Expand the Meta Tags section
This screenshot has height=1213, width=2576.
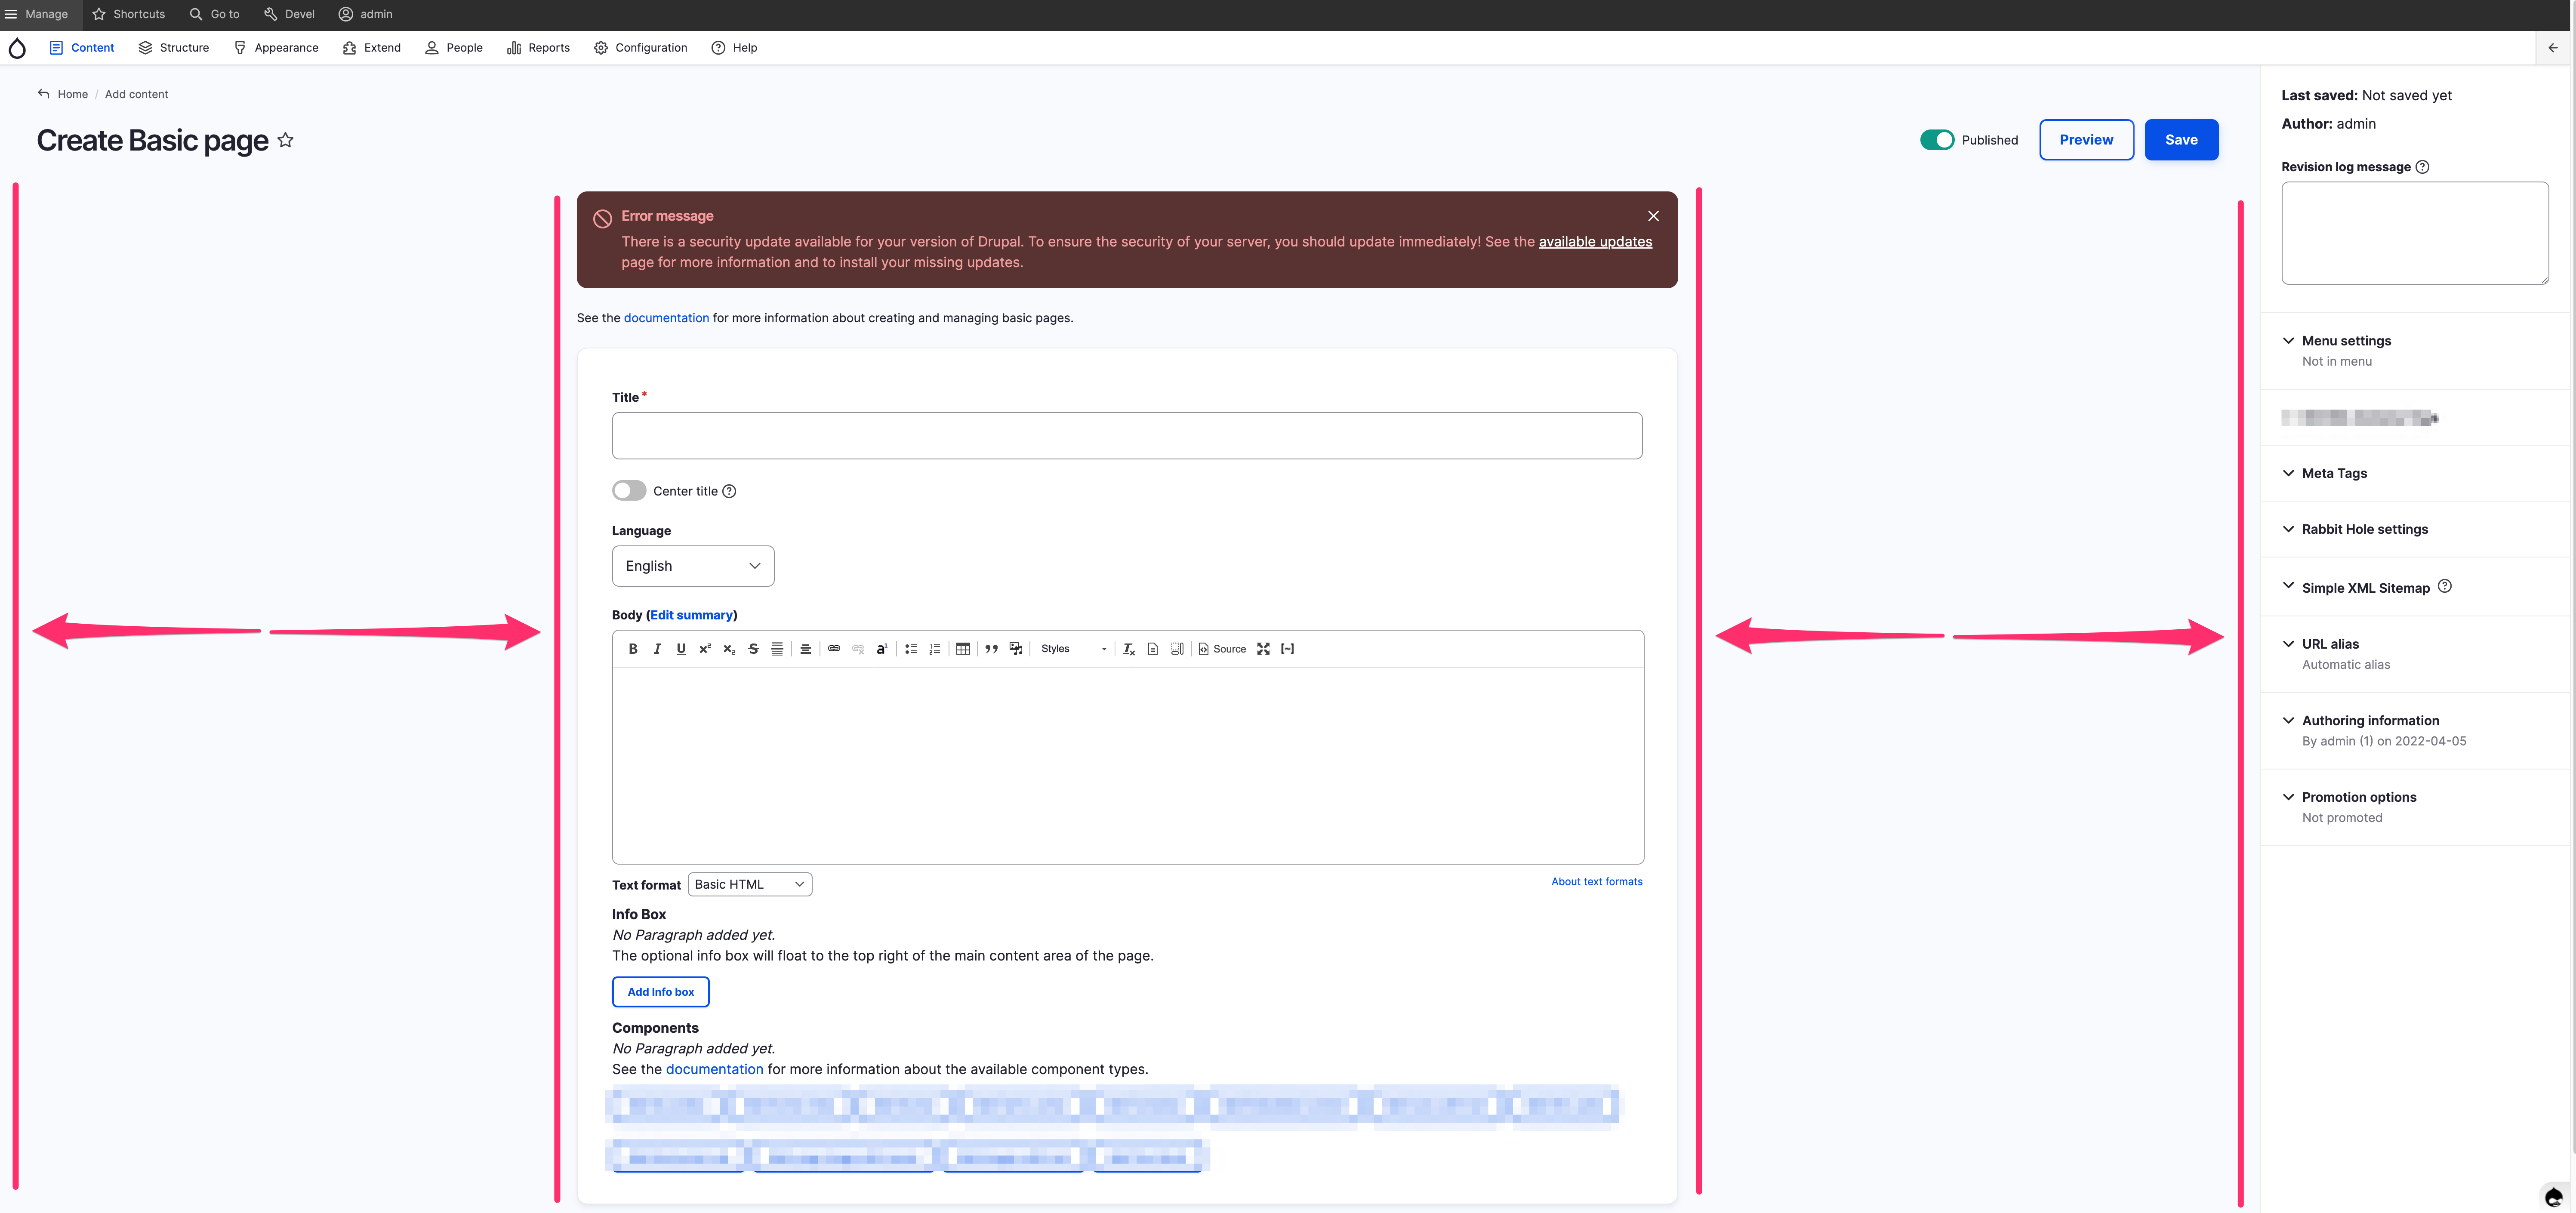tap(2334, 473)
